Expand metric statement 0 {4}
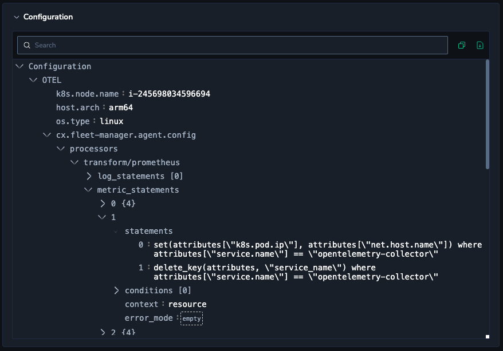 pyautogui.click(x=103, y=204)
